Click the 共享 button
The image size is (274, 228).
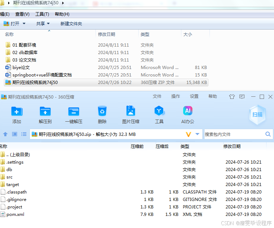(41, 23)
